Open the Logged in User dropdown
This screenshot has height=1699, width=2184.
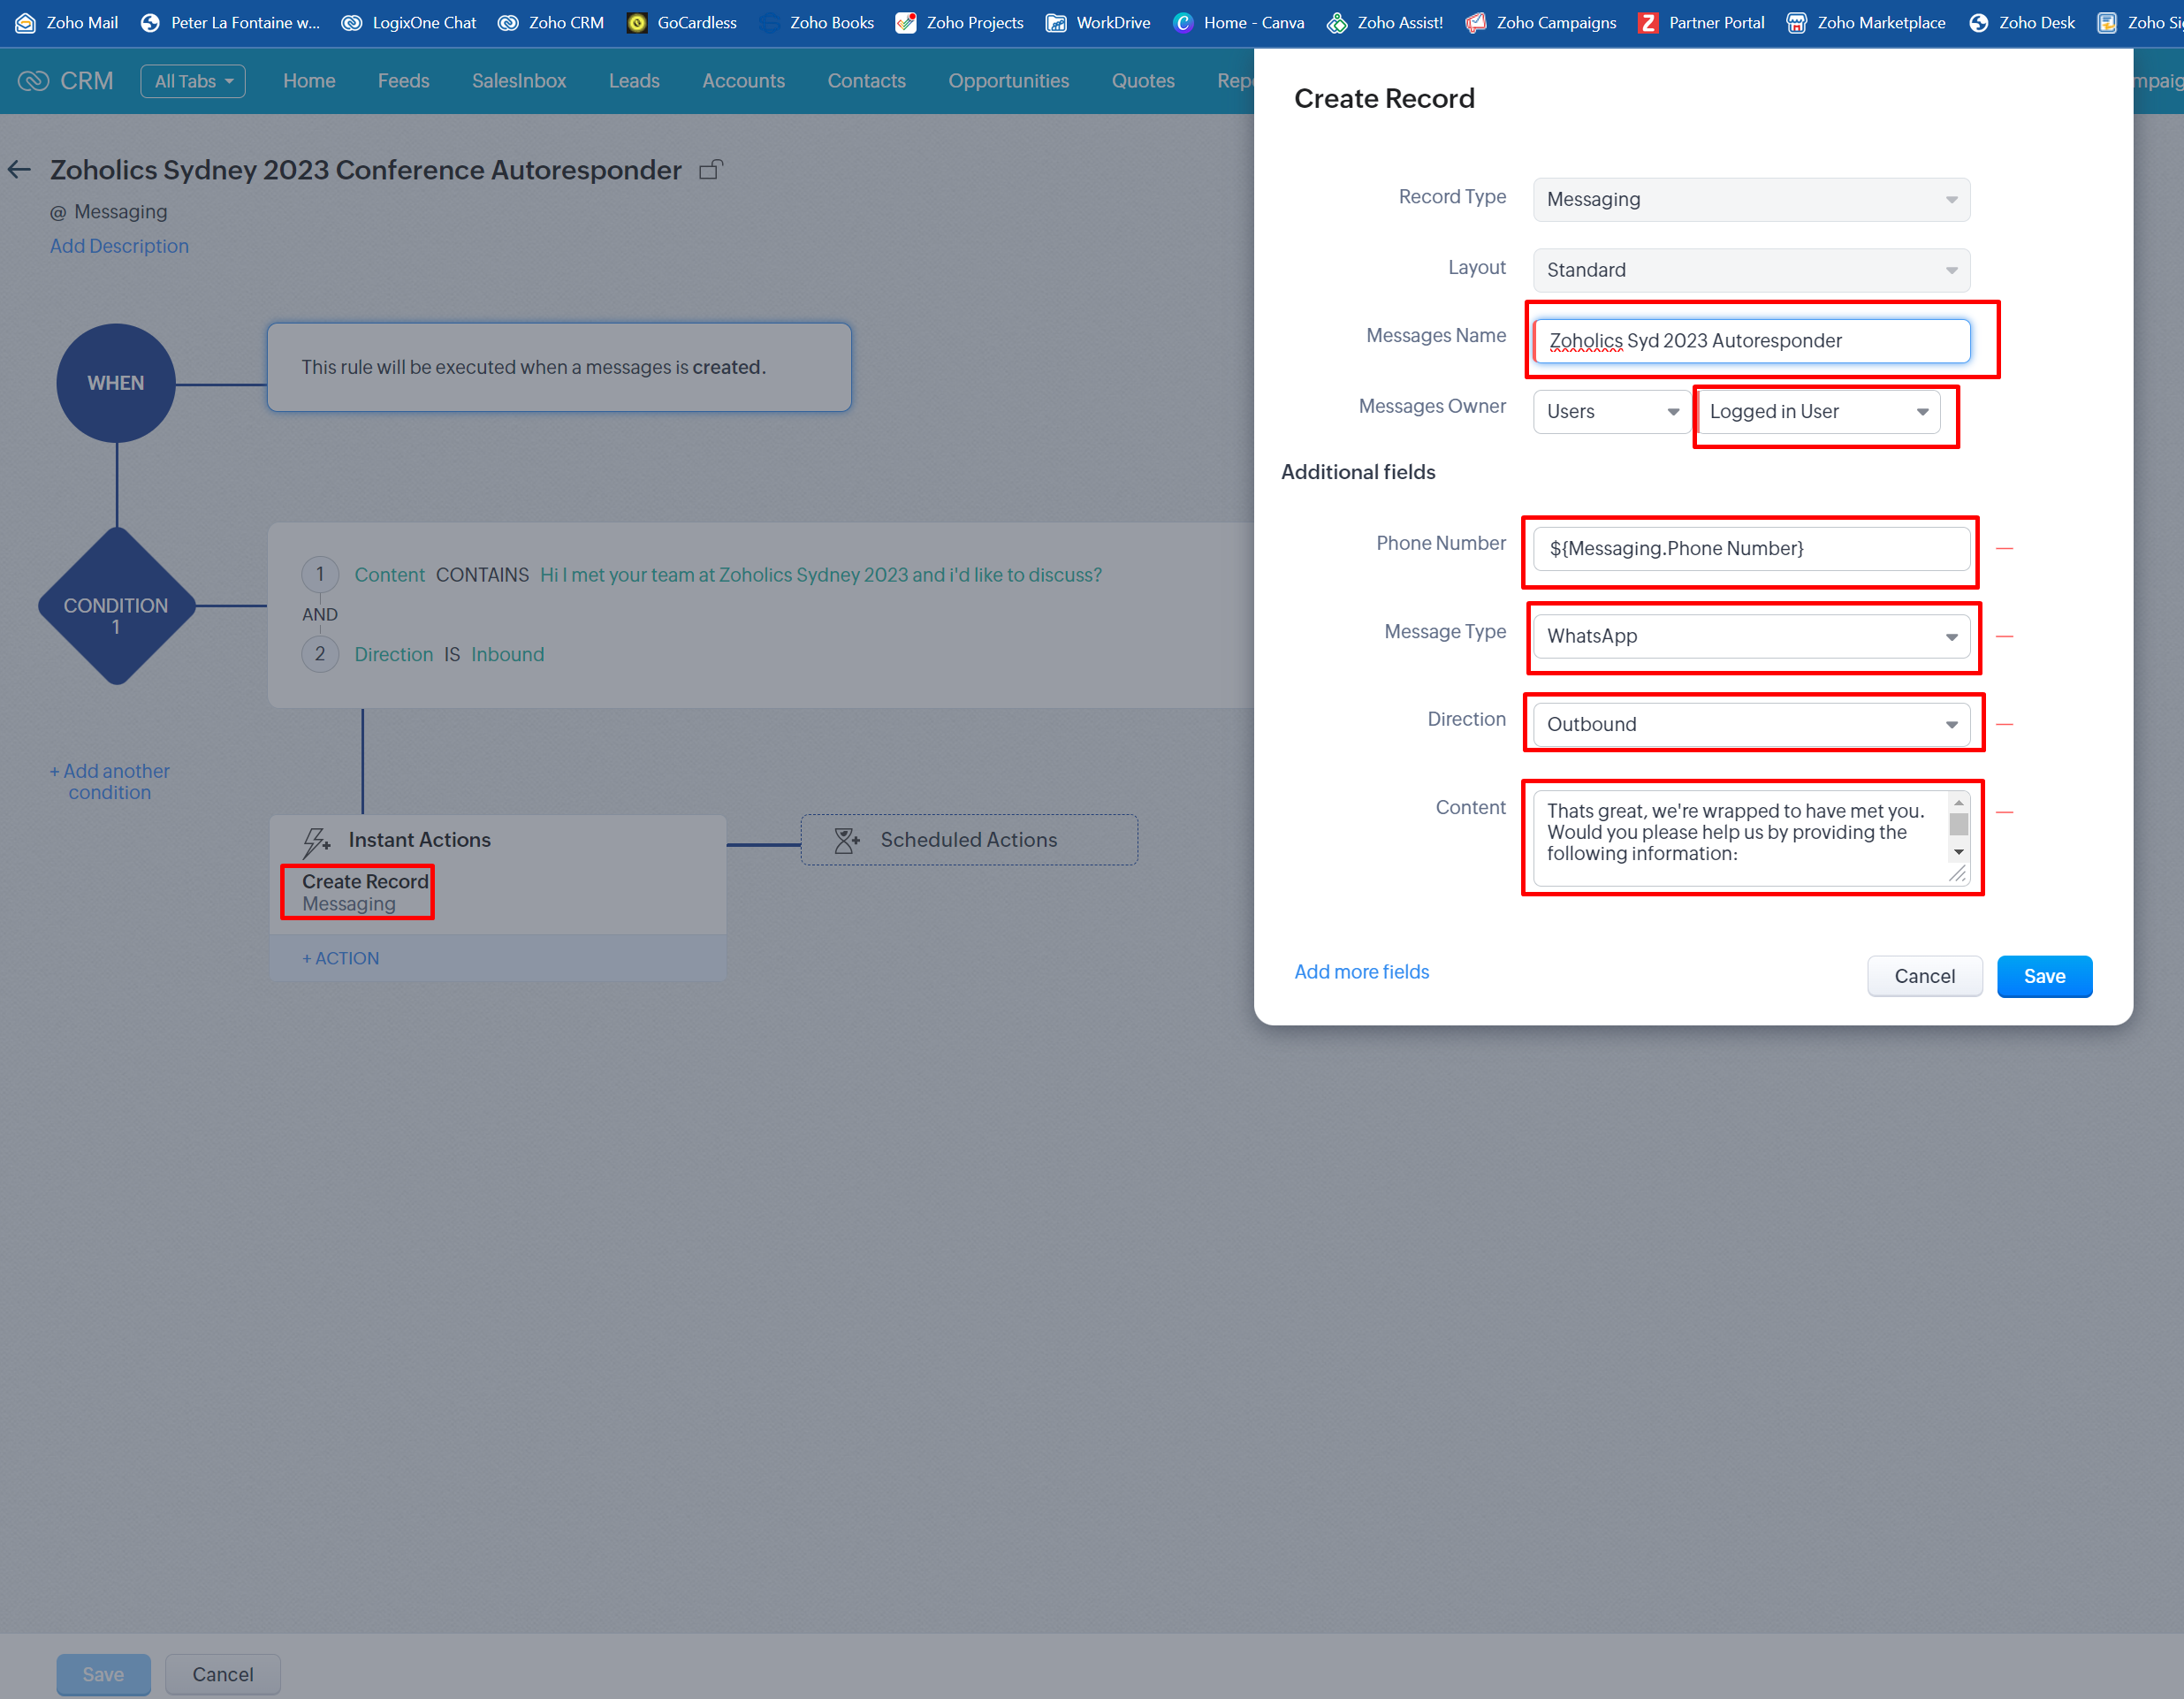(x=1819, y=411)
